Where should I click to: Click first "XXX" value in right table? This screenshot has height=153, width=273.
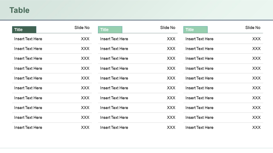(257, 39)
